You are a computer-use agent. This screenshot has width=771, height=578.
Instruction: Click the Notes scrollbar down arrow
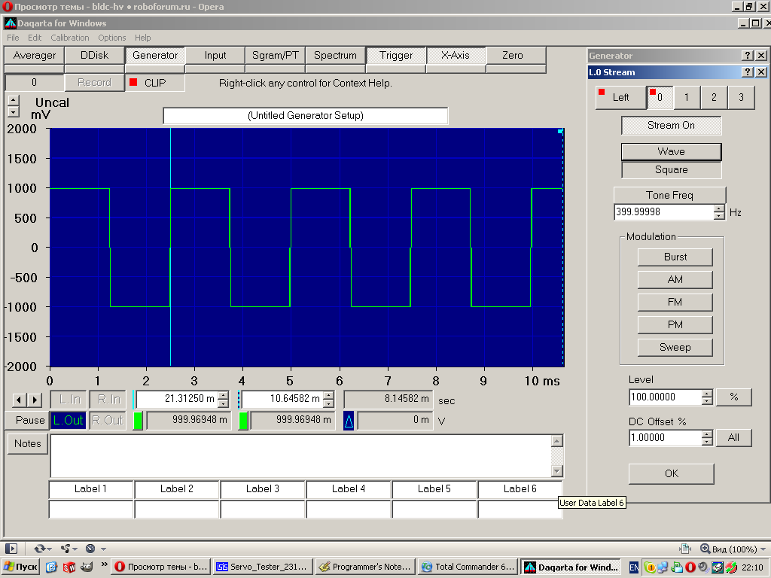pyautogui.click(x=557, y=471)
